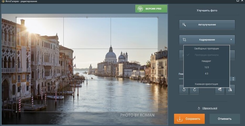Click the bottom-left crop corner handle
The width and height of the screenshot is (245, 126).
point(16,112)
